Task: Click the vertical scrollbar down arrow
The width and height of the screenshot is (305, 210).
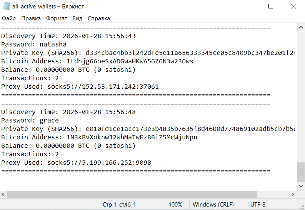Action: point(301,186)
